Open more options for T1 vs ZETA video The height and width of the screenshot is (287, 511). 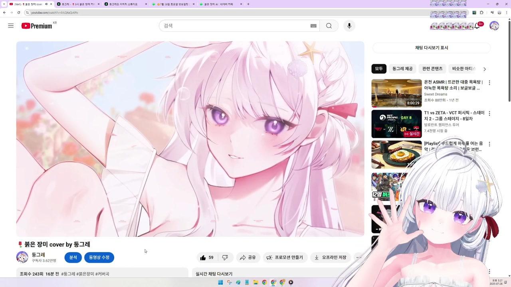point(489,114)
